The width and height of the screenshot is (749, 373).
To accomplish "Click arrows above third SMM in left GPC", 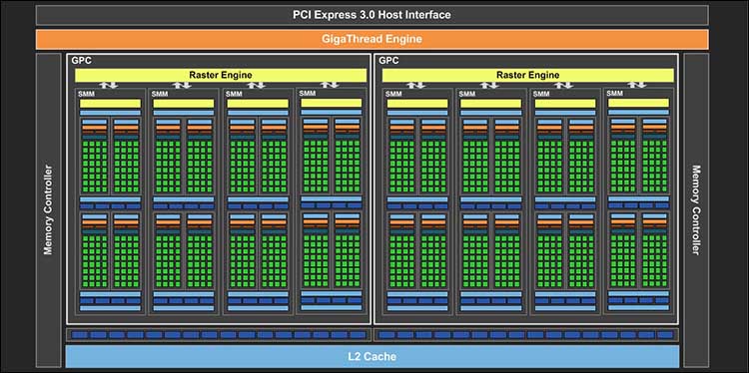I will point(258,86).
